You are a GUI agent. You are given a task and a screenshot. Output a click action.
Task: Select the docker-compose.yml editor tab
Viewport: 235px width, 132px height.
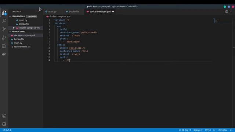click(x=100, y=12)
